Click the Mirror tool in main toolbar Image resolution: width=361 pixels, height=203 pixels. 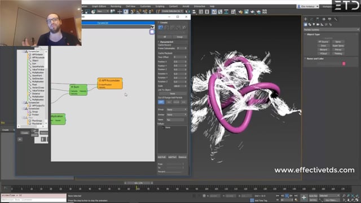click(188, 11)
